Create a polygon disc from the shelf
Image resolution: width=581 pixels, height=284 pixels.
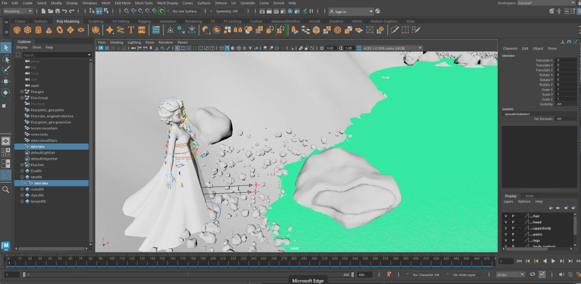tap(81, 30)
